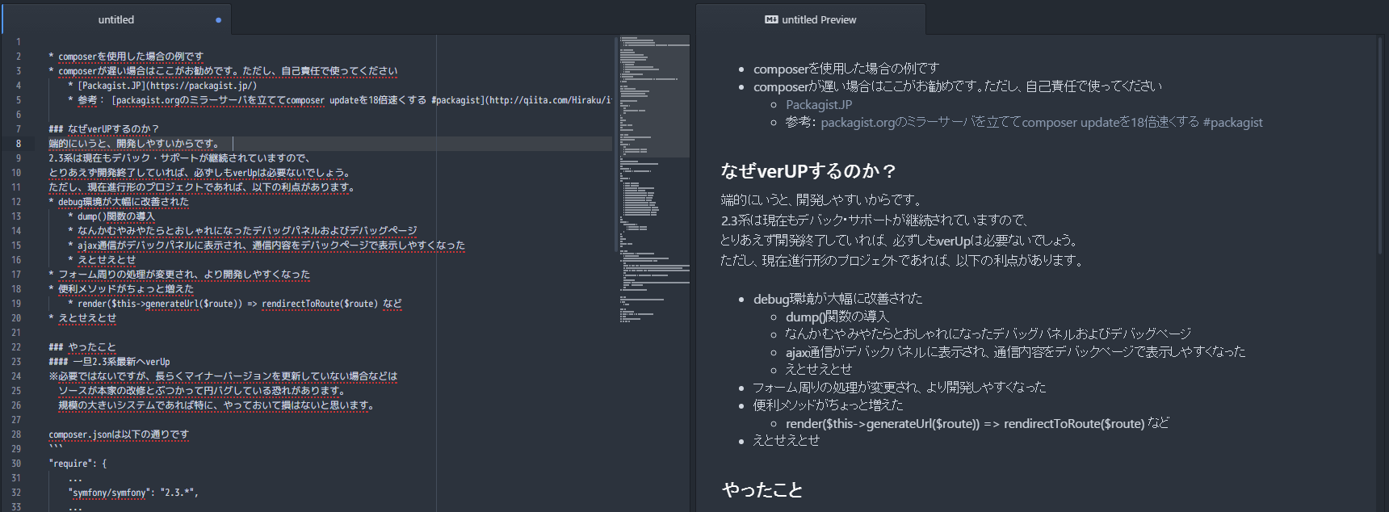Click 'composer.jsonは以下の通りです' in the editor

point(119,434)
